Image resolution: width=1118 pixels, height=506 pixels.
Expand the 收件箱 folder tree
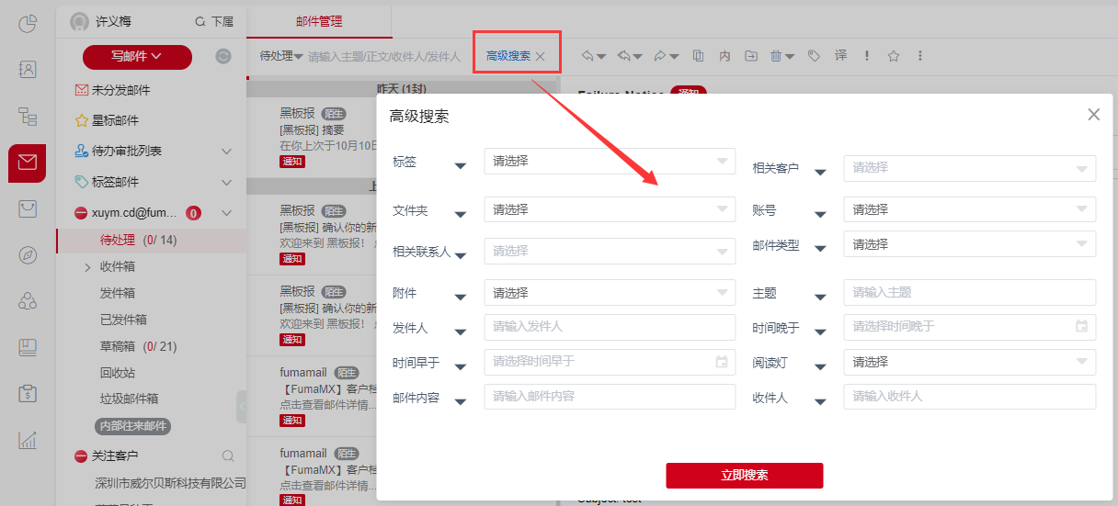coord(87,267)
